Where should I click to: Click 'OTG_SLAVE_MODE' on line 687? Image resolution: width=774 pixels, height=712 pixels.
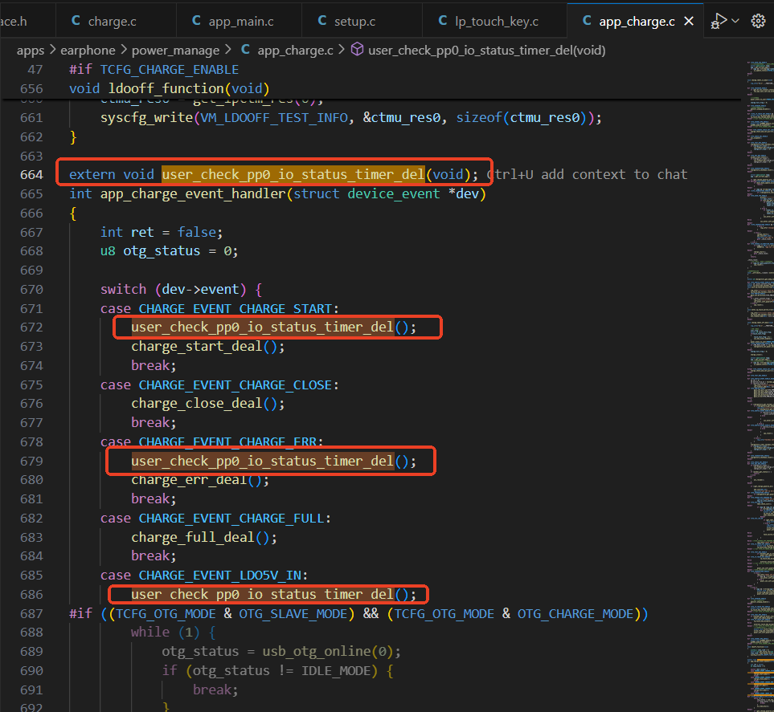(x=293, y=614)
